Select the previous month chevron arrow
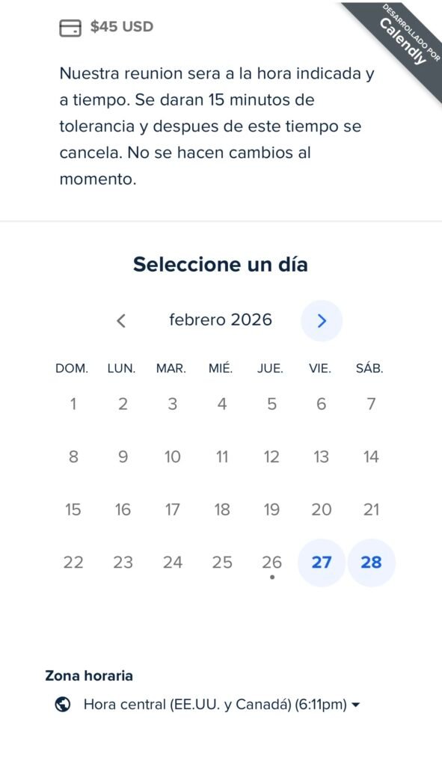 tap(121, 320)
